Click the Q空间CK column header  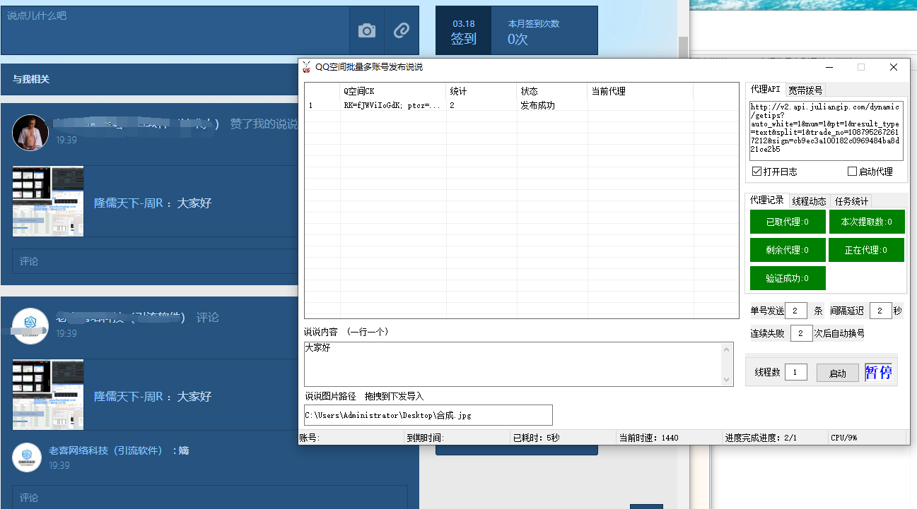click(x=393, y=91)
